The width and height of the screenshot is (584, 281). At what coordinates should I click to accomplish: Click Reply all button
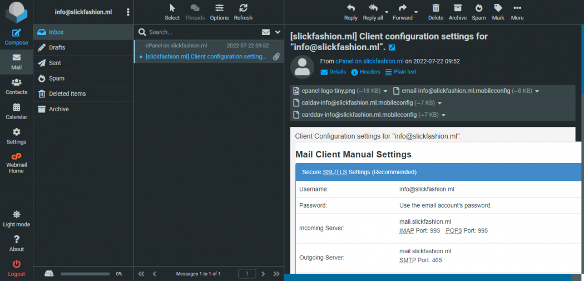pyautogui.click(x=373, y=12)
